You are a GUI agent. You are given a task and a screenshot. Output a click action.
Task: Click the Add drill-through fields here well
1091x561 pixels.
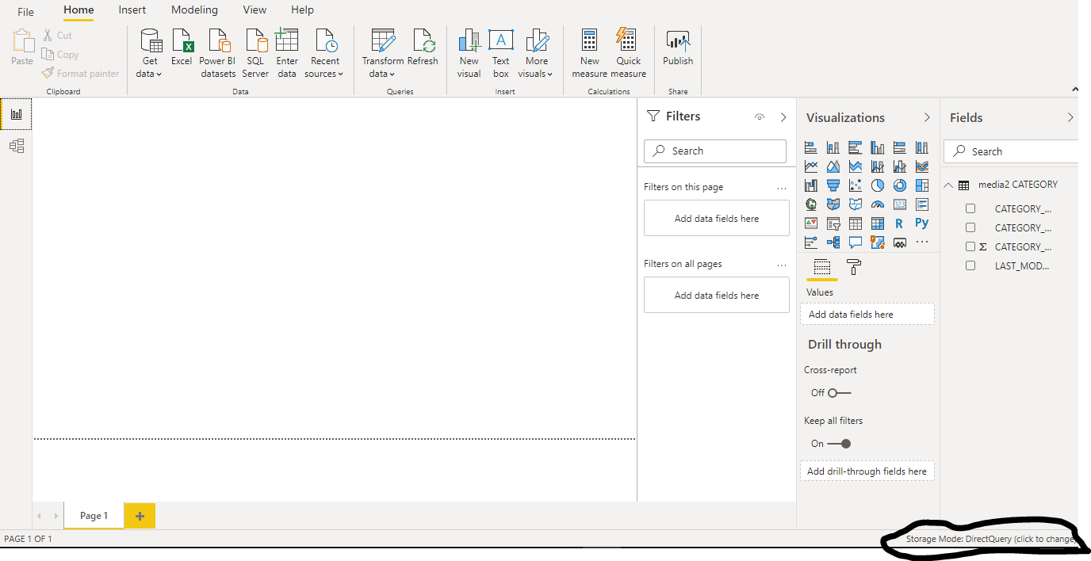pos(867,471)
